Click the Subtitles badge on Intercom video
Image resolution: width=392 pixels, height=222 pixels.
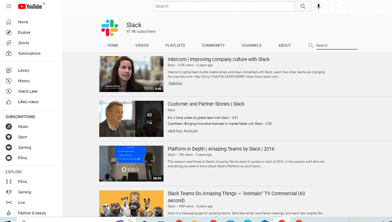pyautogui.click(x=175, y=84)
